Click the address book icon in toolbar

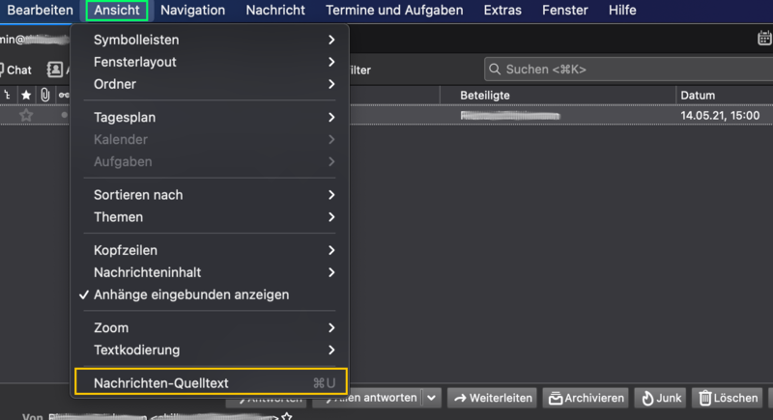[55, 70]
